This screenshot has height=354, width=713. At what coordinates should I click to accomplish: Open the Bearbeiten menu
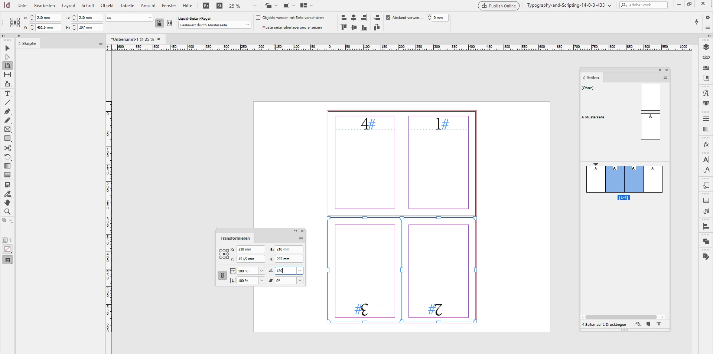45,6
